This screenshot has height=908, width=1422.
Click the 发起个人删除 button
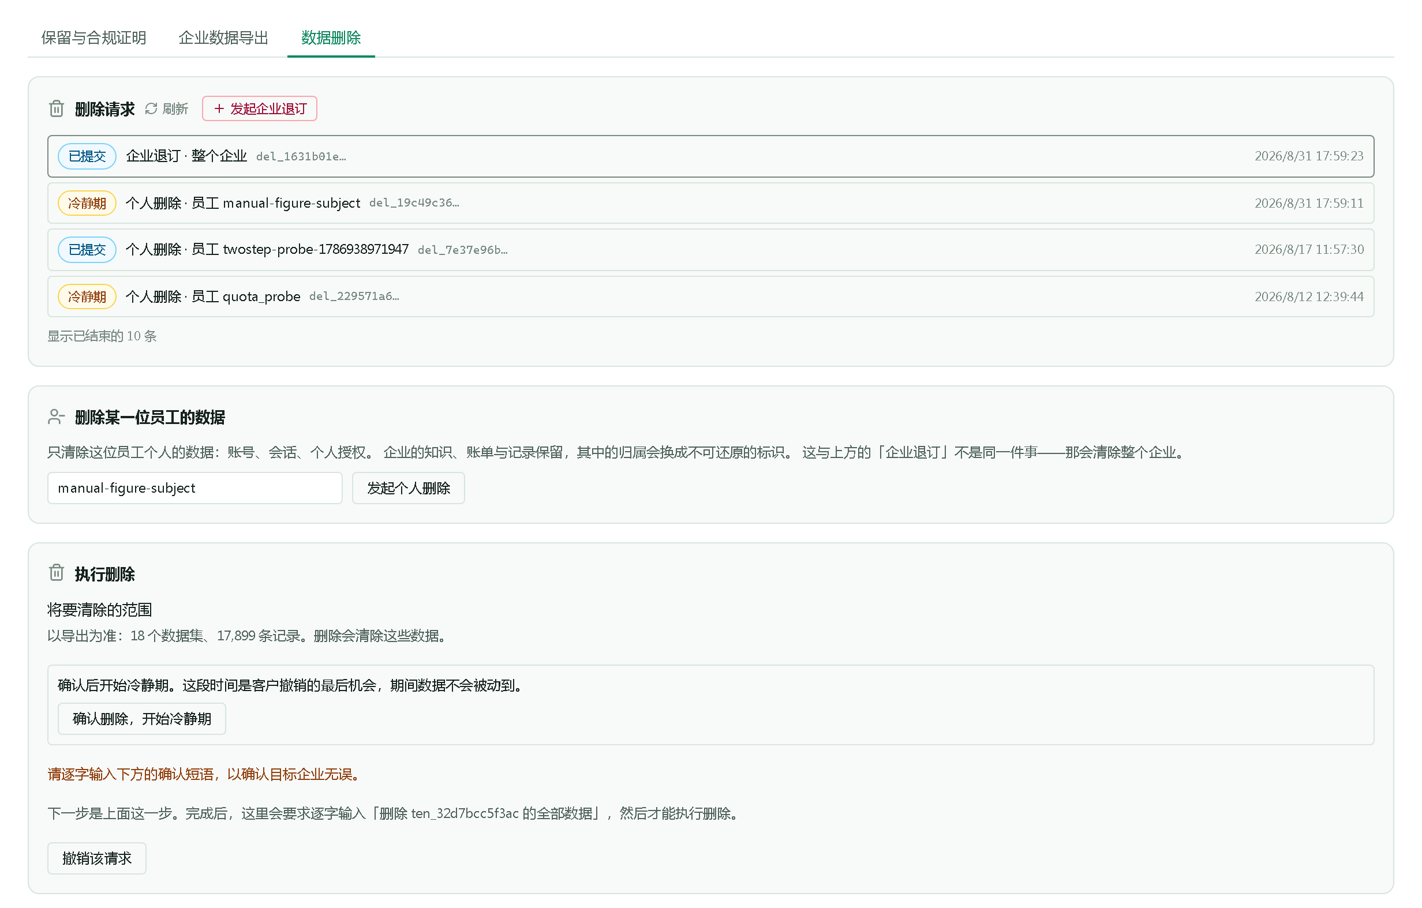point(408,488)
